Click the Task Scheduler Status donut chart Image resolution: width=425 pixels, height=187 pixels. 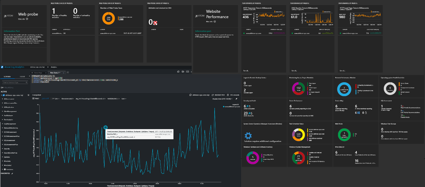(298, 135)
